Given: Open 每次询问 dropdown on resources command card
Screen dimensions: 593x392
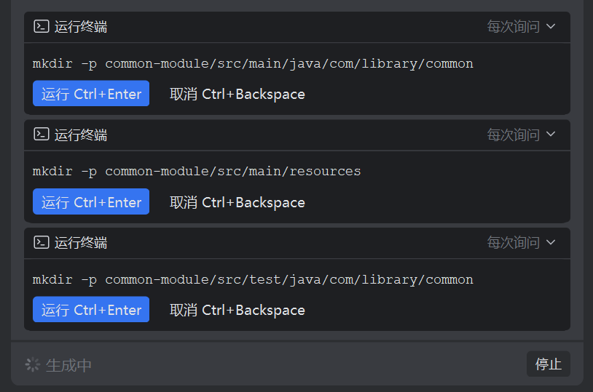Looking at the screenshot, I should 521,135.
